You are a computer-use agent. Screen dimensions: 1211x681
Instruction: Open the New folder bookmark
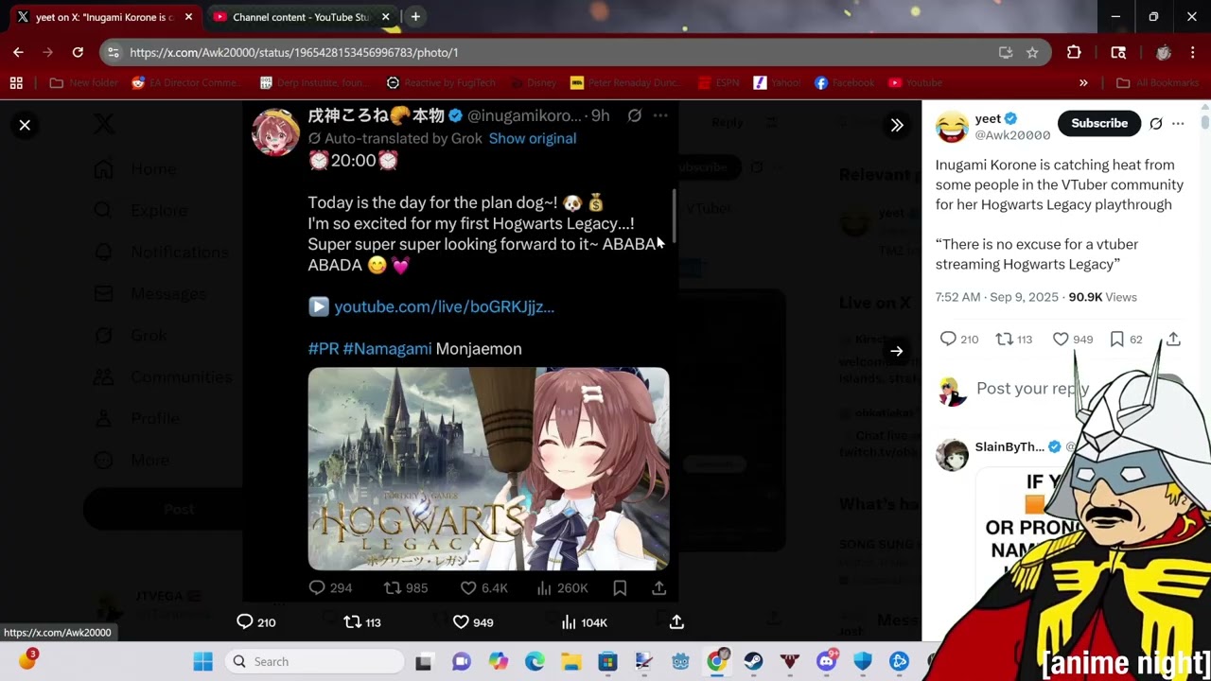point(84,83)
